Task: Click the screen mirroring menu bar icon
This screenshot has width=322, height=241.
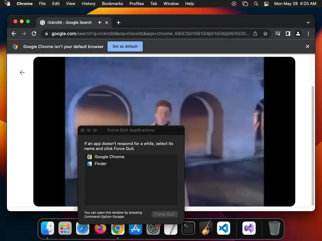Action: tap(245, 4)
